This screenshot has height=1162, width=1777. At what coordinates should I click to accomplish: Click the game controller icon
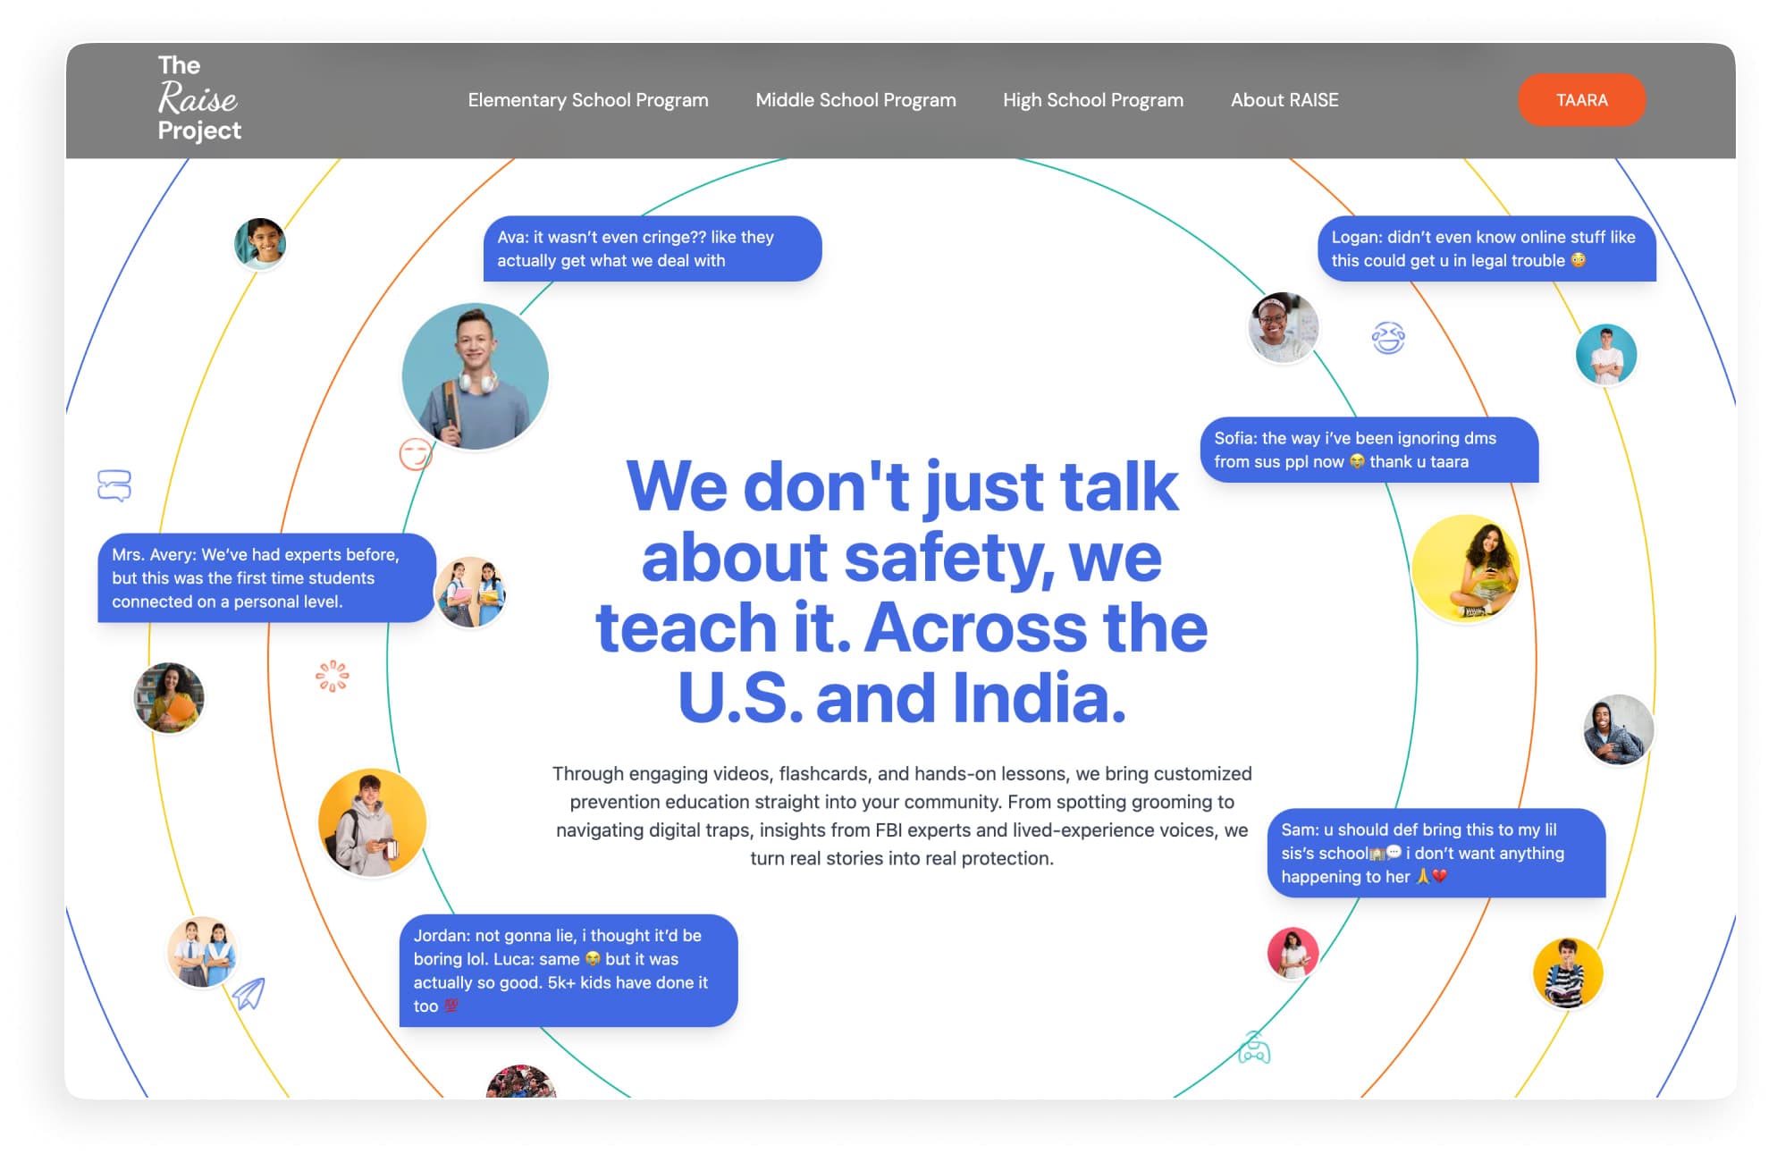point(1254,1047)
